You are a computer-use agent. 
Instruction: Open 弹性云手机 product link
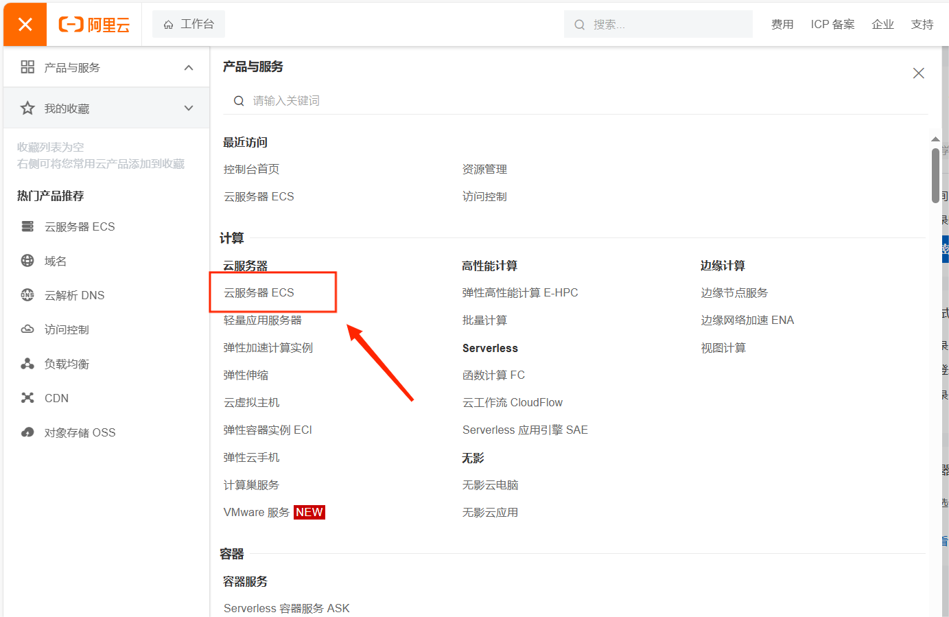(251, 457)
